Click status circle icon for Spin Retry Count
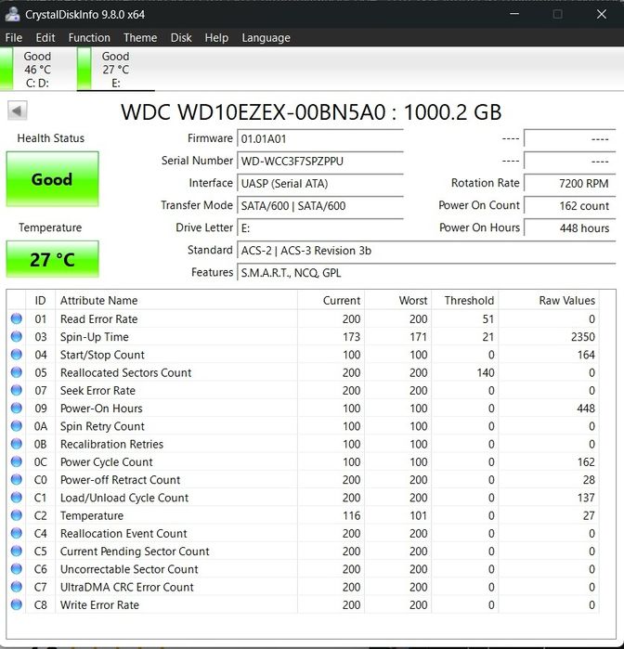 (17, 426)
